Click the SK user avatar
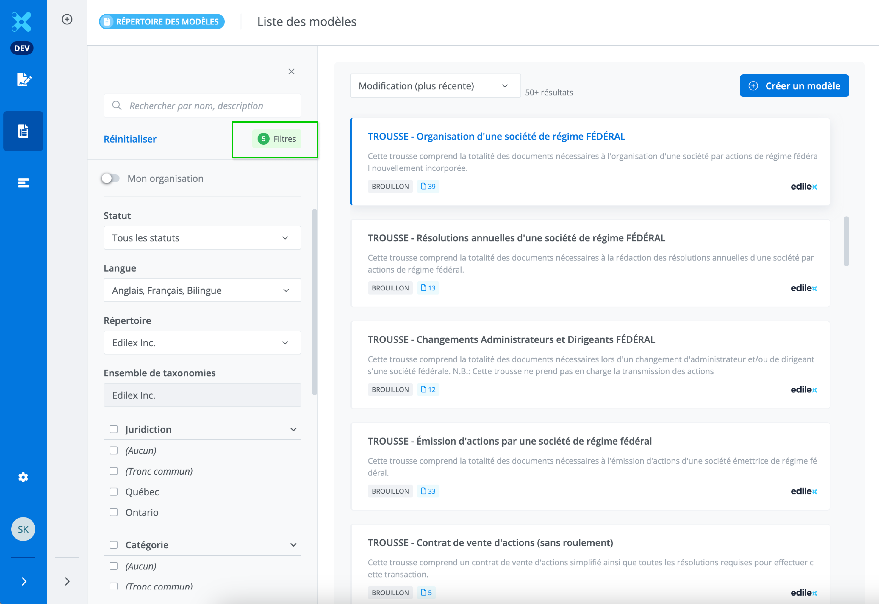The image size is (879, 604). (23, 529)
